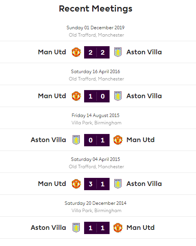This screenshot has height=246, width=196.
Task: Click Man Utd crest in August 2015 match
Action: pos(118,140)
